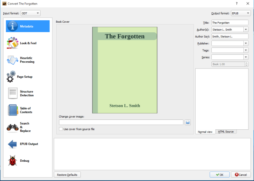254x181 pixels.
Task: Open the Output format EPUB dropdown
Action: [241, 13]
